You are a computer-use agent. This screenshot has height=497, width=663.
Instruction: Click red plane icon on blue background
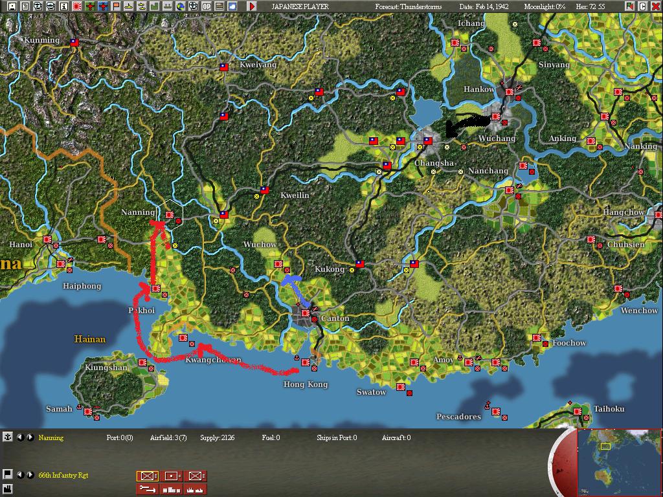(103, 6)
